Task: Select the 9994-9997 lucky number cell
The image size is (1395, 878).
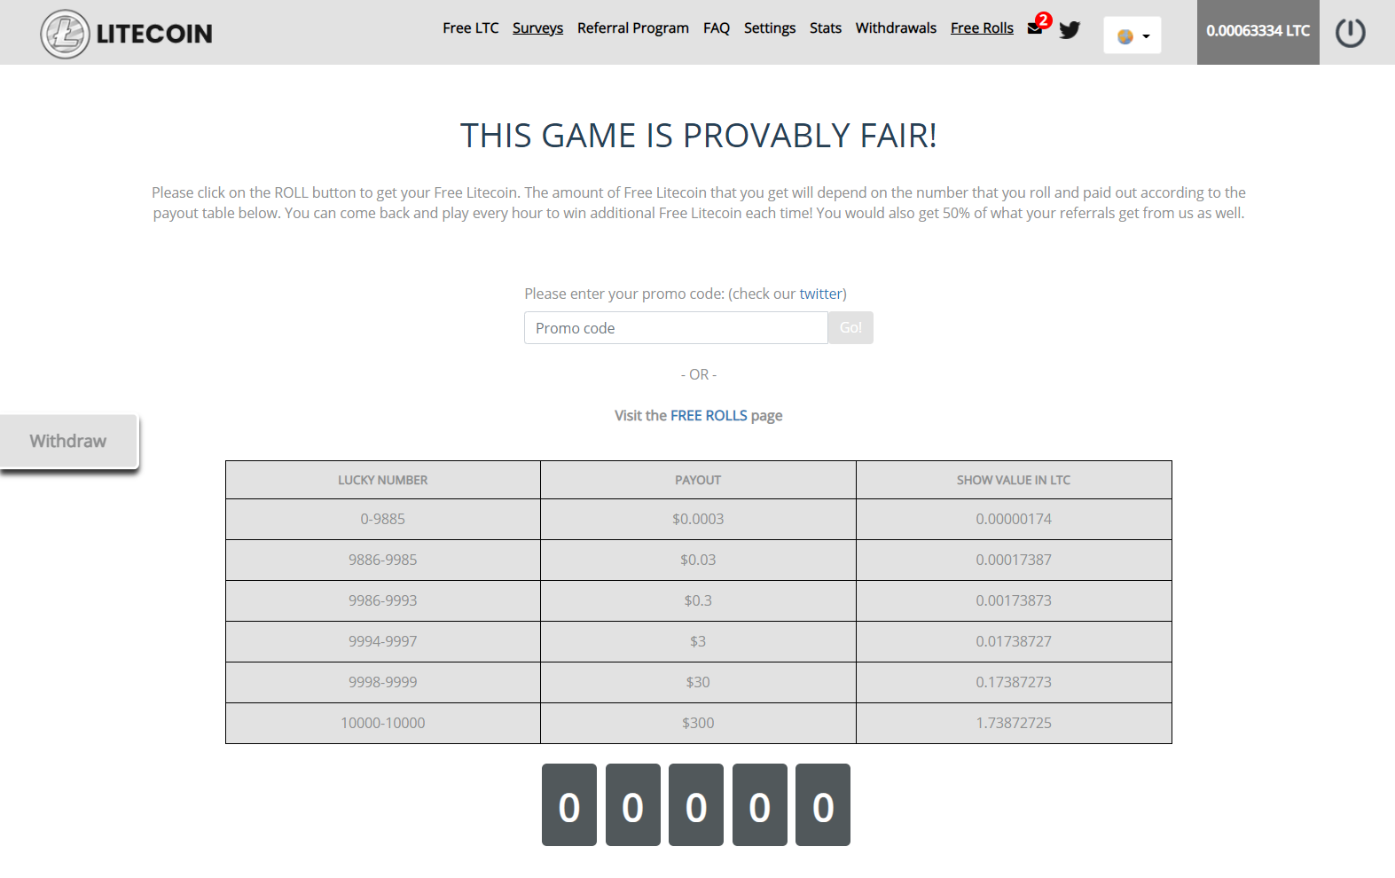Action: pos(383,641)
